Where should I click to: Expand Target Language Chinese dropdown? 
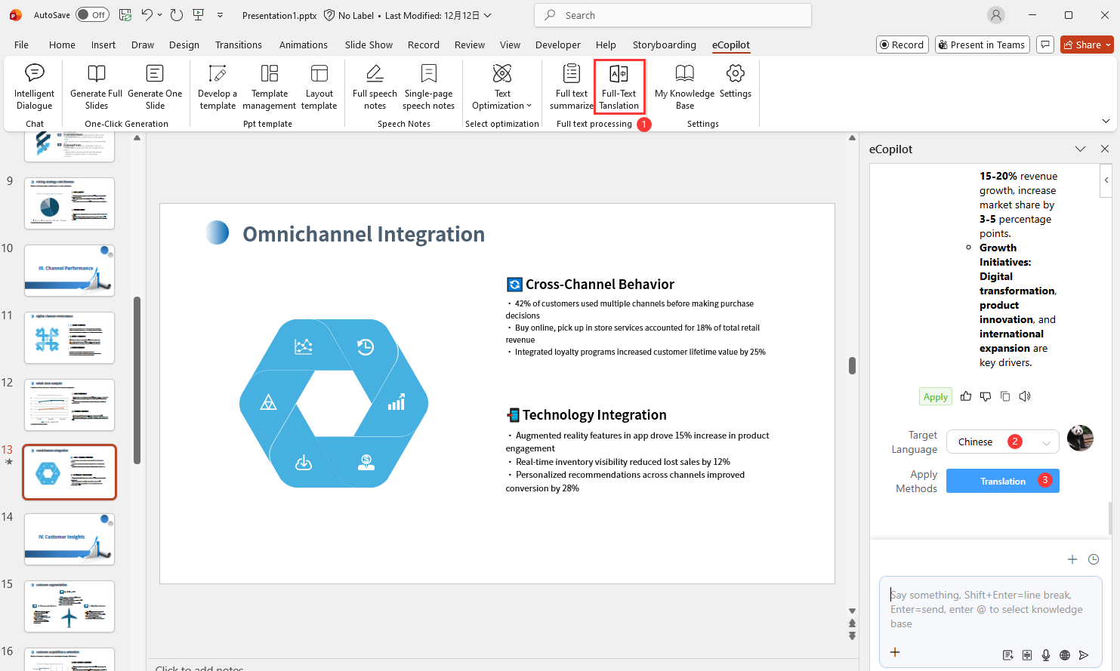coord(1002,442)
